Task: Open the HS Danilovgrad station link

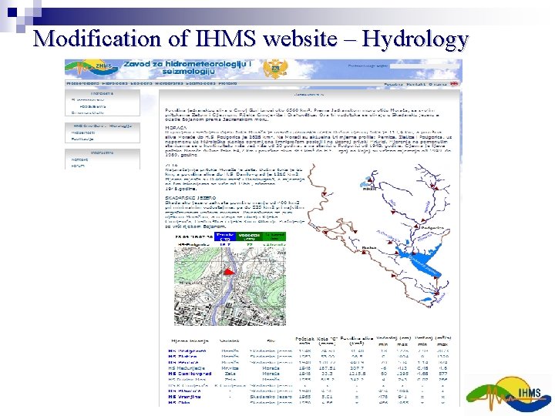Action: (190, 374)
